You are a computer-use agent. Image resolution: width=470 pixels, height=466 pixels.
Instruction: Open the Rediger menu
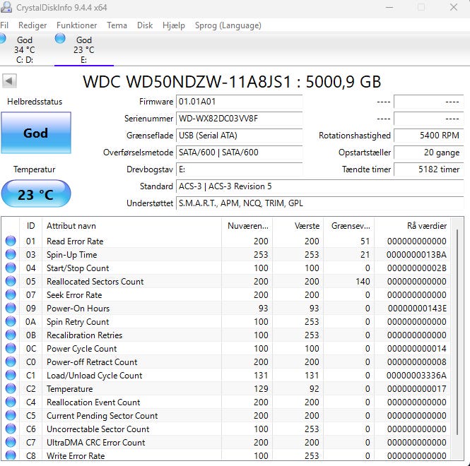tap(33, 25)
